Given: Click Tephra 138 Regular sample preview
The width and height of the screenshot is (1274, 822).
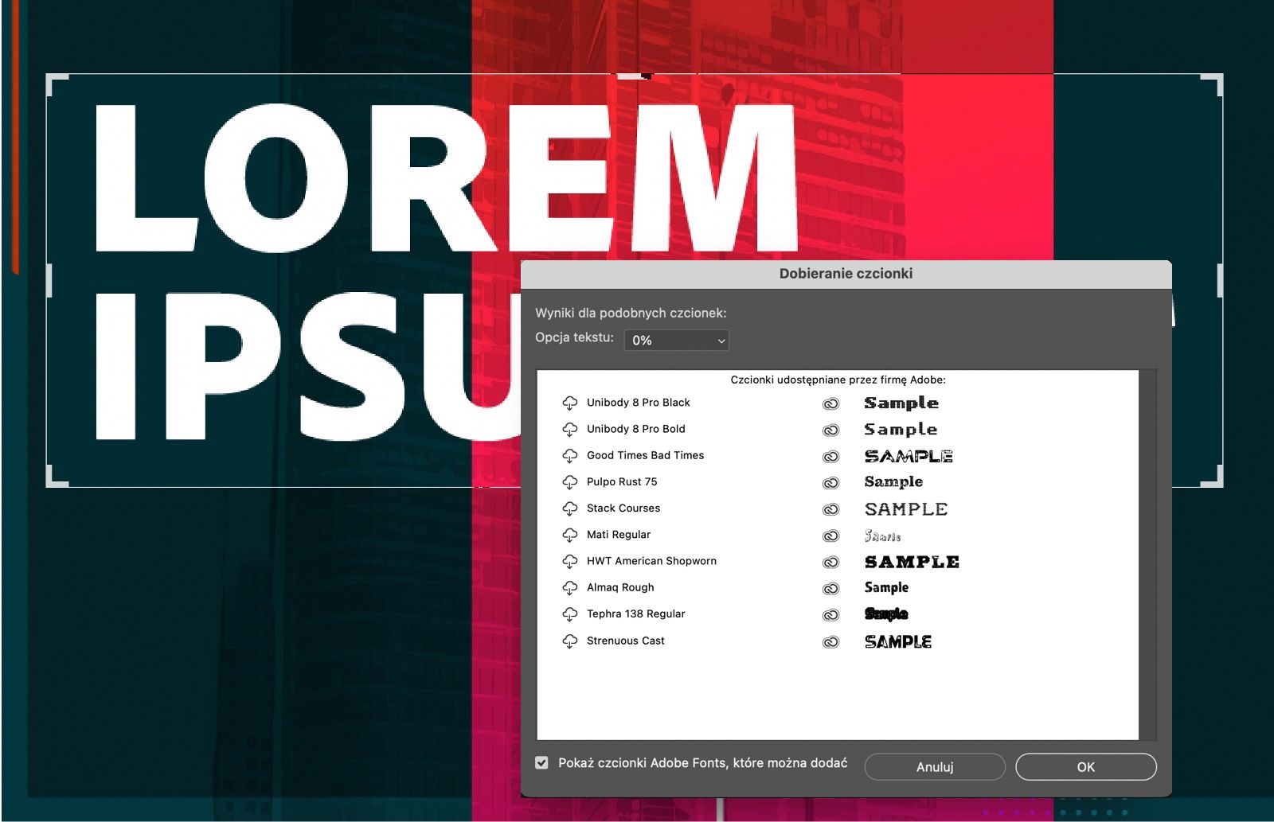Looking at the screenshot, I should (x=886, y=614).
